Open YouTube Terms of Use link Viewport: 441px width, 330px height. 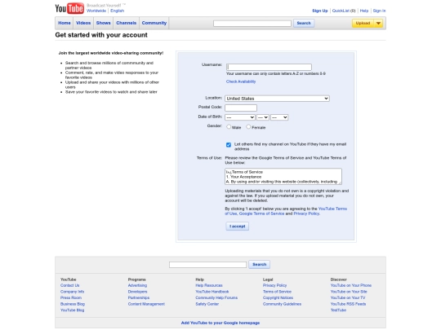point(286,211)
